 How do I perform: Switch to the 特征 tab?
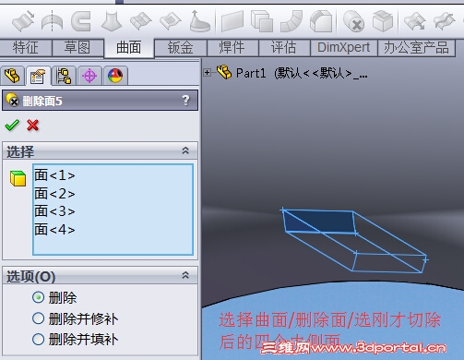[26, 48]
